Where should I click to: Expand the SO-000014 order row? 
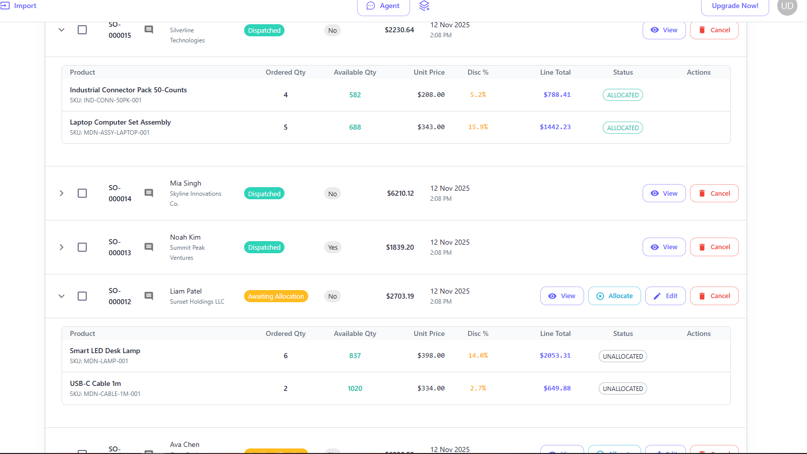point(62,193)
